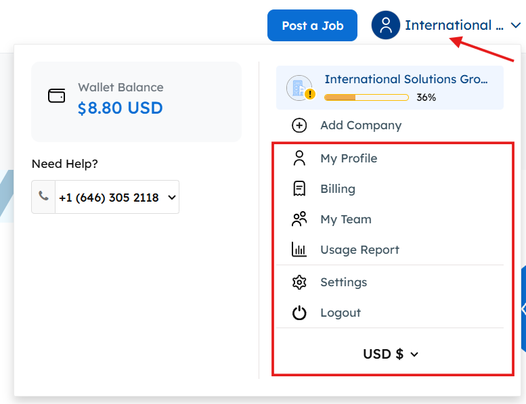This screenshot has height=404, width=526.
Task: Open My Team from the menu
Action: click(x=345, y=219)
